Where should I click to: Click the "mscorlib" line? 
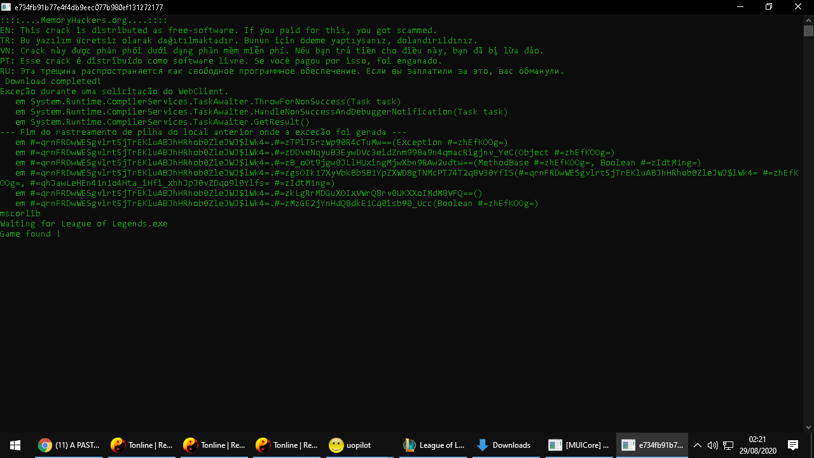pos(20,214)
